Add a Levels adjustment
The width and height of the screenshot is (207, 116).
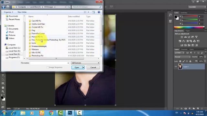[x=185, y=37]
